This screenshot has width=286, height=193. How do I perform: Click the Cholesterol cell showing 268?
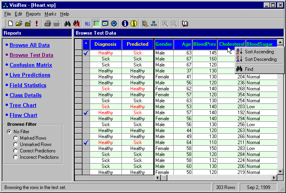(231, 89)
